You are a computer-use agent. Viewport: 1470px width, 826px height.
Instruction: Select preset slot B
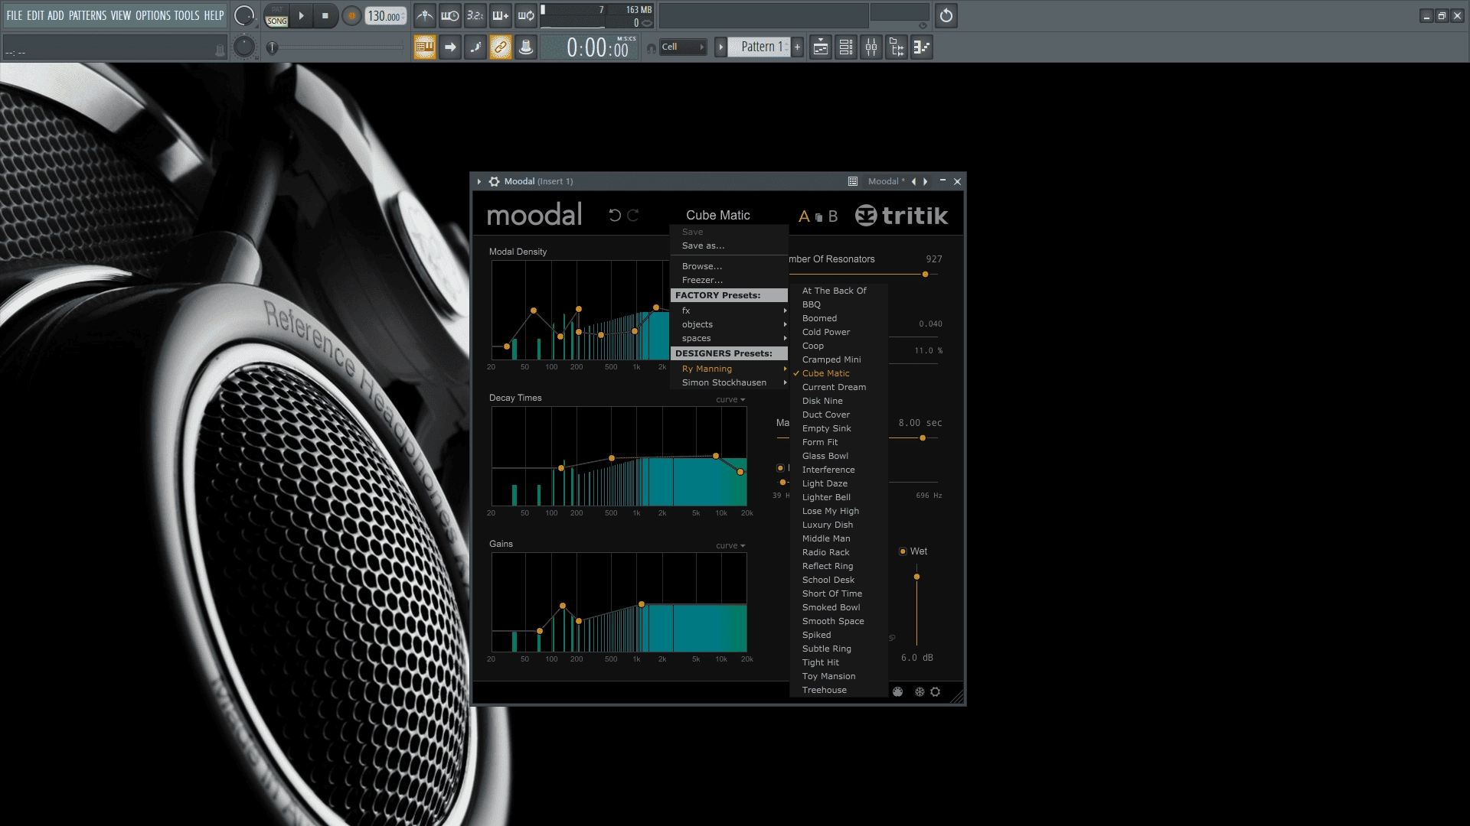click(833, 216)
